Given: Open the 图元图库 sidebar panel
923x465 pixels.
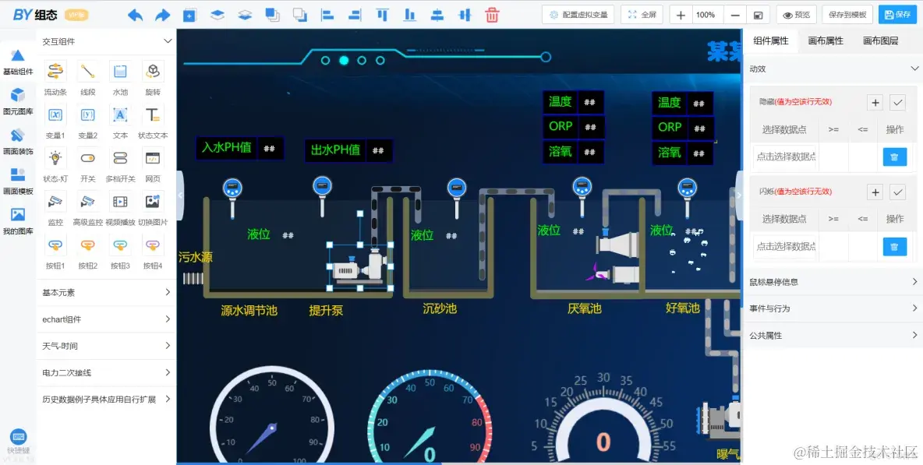Looking at the screenshot, I should coord(19,101).
